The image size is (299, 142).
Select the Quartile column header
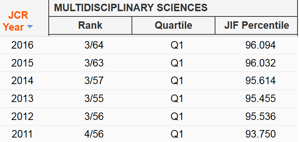(173, 25)
